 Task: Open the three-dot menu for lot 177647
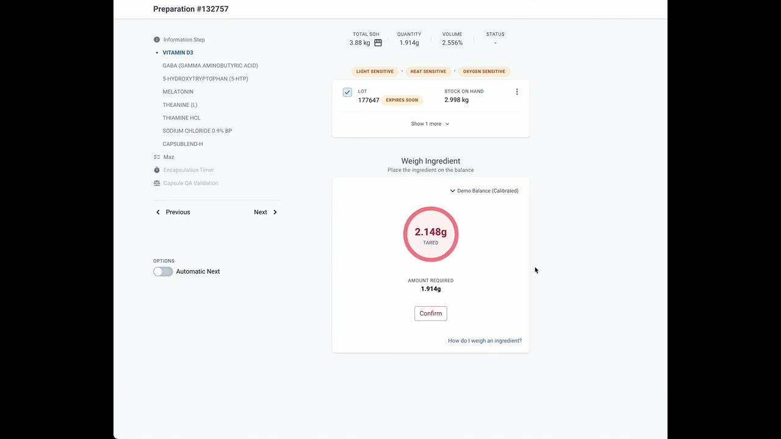pos(517,92)
